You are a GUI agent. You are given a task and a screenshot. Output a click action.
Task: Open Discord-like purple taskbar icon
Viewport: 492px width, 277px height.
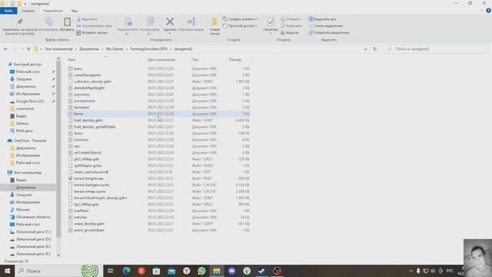231,271
